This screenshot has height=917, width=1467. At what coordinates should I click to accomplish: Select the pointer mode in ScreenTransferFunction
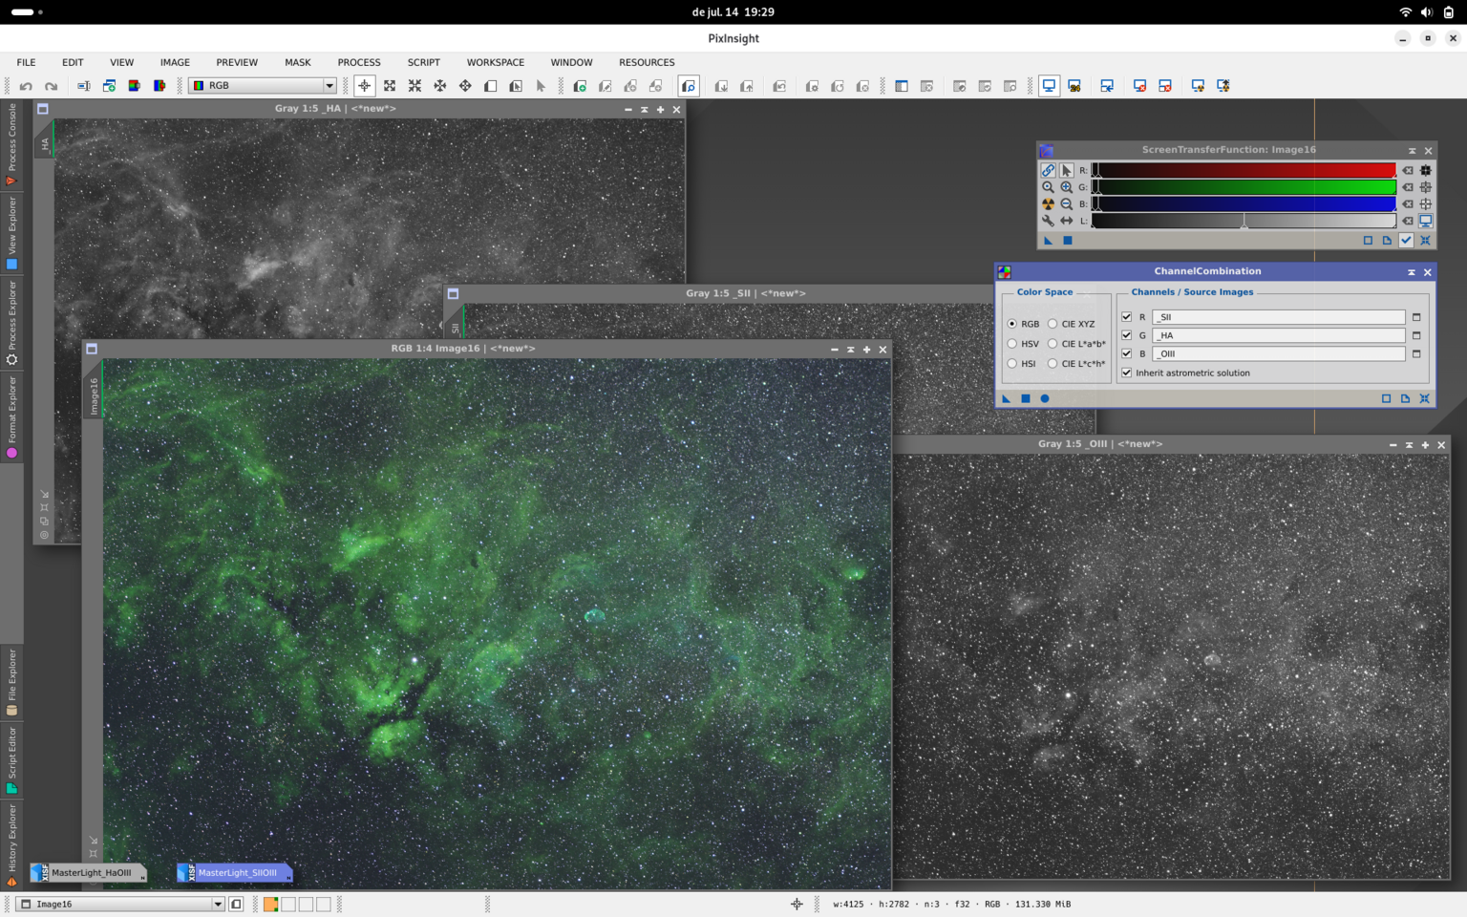[x=1066, y=170]
